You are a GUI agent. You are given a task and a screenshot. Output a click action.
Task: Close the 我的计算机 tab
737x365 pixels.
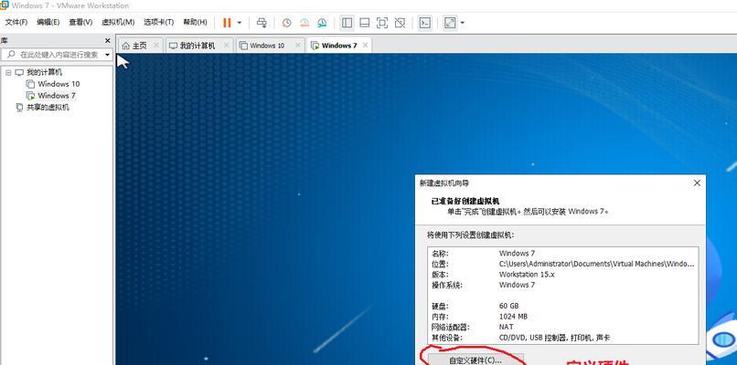point(227,45)
